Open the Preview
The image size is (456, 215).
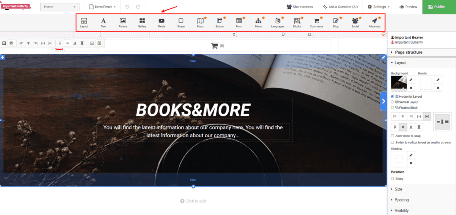coord(408,7)
